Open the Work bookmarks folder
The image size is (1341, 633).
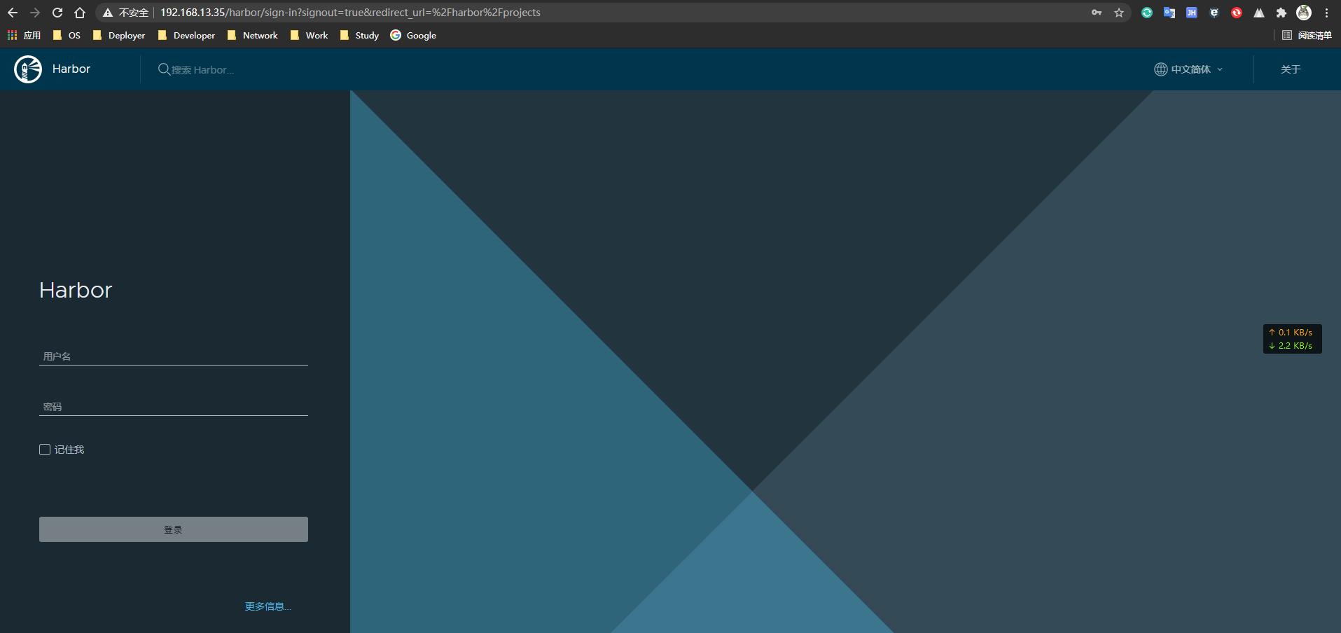point(309,35)
